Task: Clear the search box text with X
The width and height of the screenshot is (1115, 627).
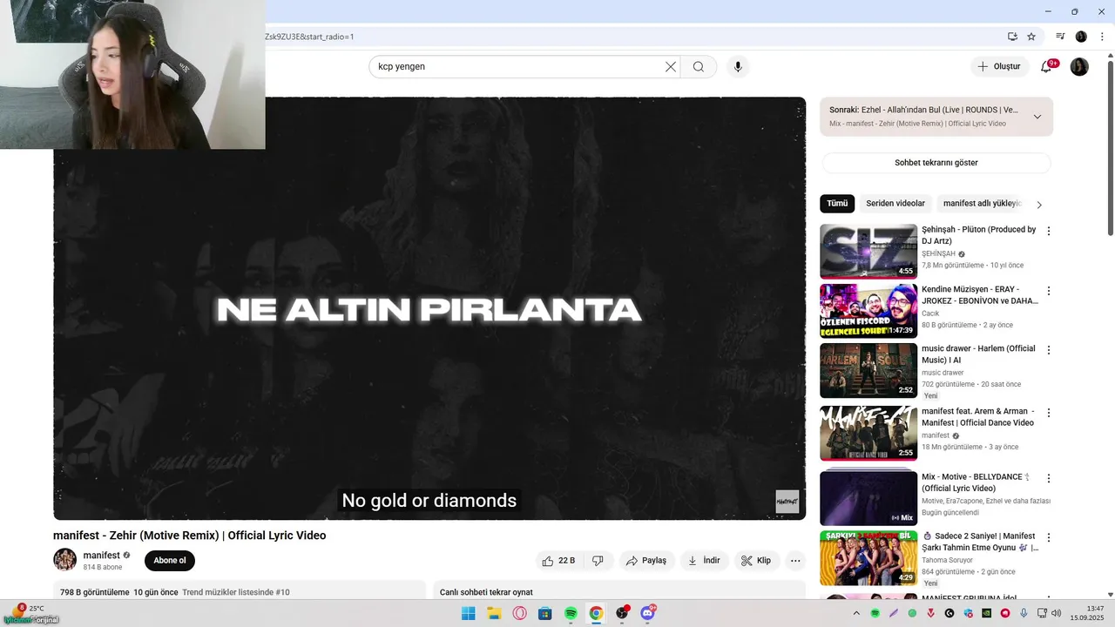Action: coord(671,66)
